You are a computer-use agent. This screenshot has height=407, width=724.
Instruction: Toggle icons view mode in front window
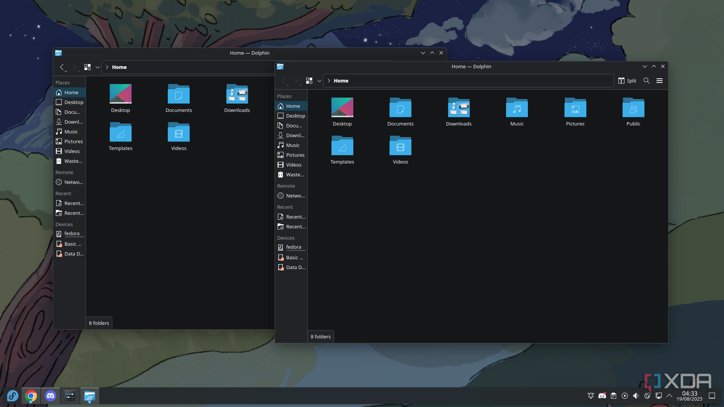coord(309,81)
